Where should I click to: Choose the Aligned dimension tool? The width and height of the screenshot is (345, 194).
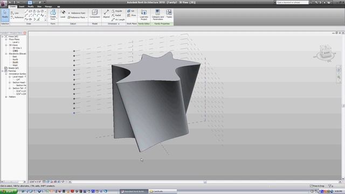[x=106, y=14]
